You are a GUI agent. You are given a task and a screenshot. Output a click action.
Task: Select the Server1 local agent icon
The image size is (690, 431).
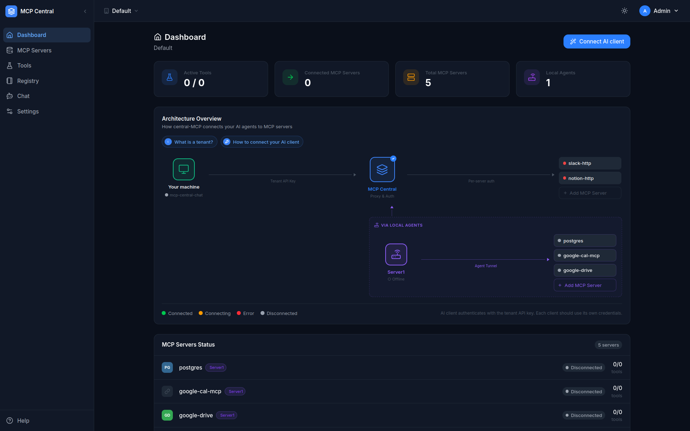[396, 254]
